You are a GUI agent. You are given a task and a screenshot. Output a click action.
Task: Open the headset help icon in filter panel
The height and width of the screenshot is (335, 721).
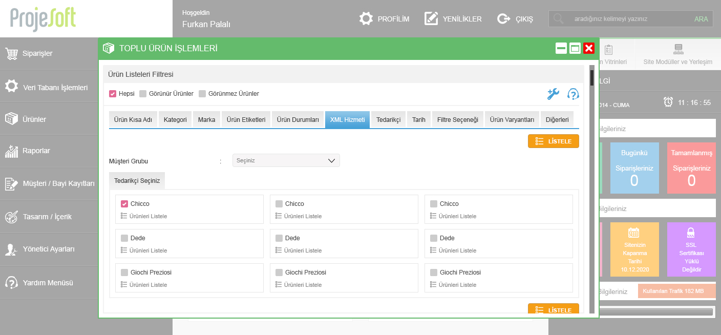pos(573,94)
